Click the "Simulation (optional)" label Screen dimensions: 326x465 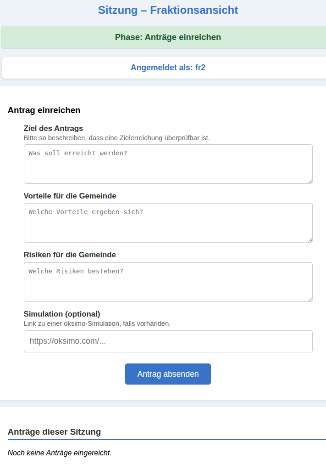tap(61, 314)
